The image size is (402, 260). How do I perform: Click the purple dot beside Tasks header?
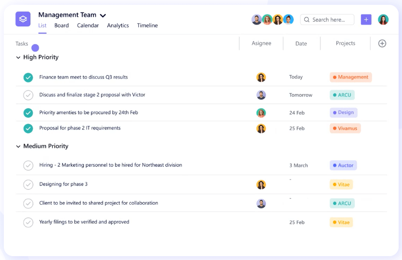pos(35,48)
